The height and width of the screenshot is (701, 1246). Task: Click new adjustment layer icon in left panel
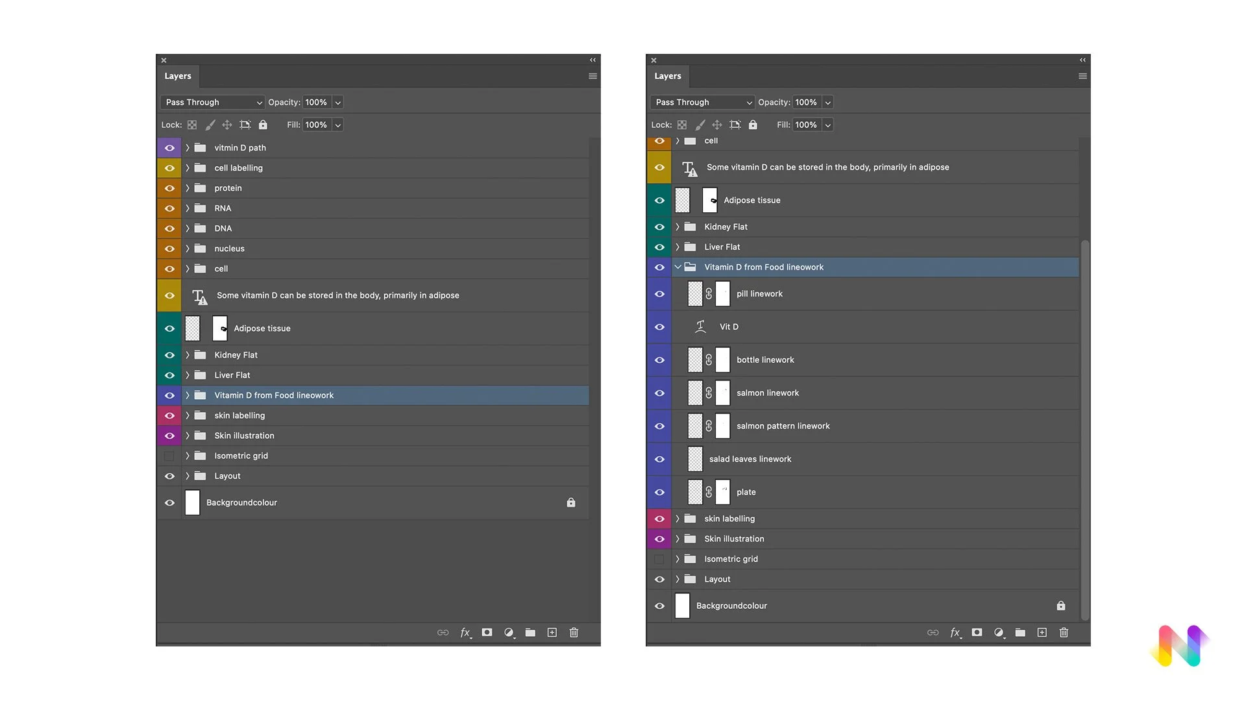point(509,632)
